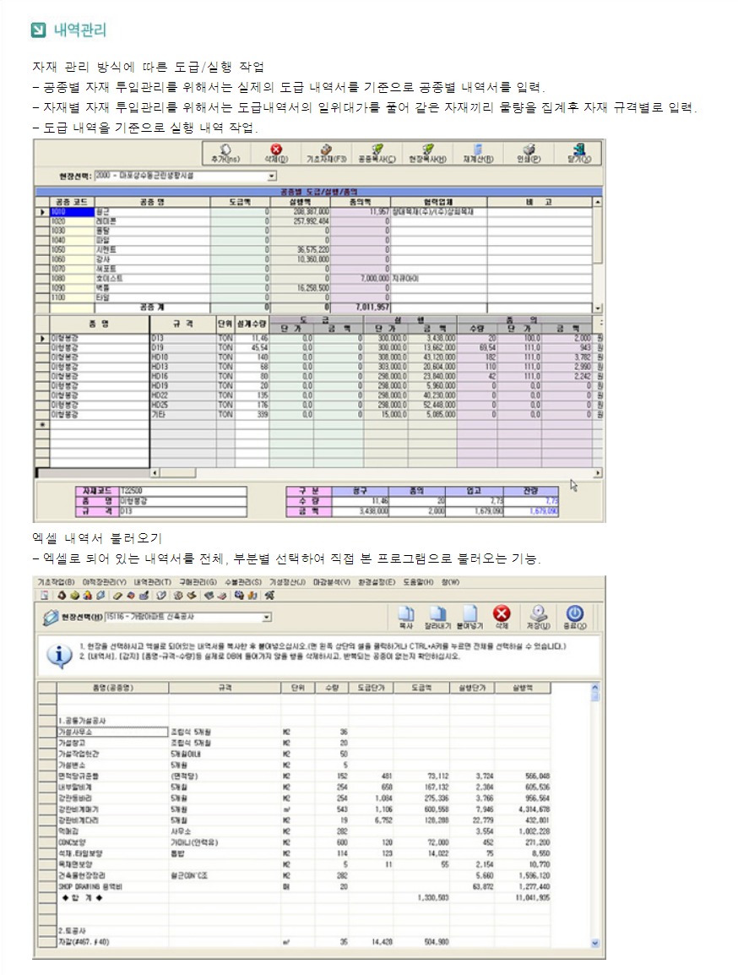Click the 현장복사(H) site copy icon
The width and height of the screenshot is (738, 975).
click(427, 152)
